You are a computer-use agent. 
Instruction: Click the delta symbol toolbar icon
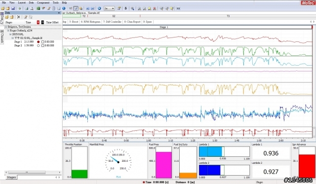(126, 8)
